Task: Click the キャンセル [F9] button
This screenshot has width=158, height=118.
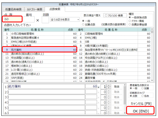Action: pos(141,104)
